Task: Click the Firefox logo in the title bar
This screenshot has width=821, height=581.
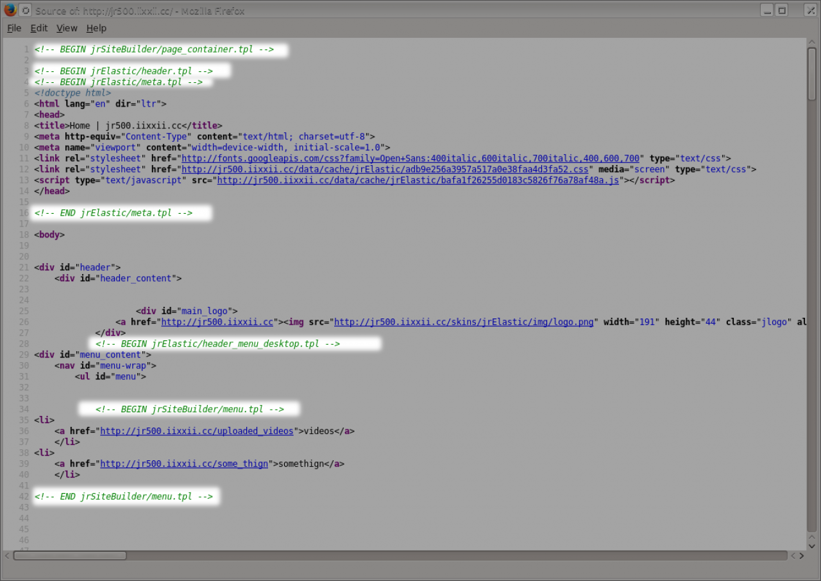Action: point(10,10)
